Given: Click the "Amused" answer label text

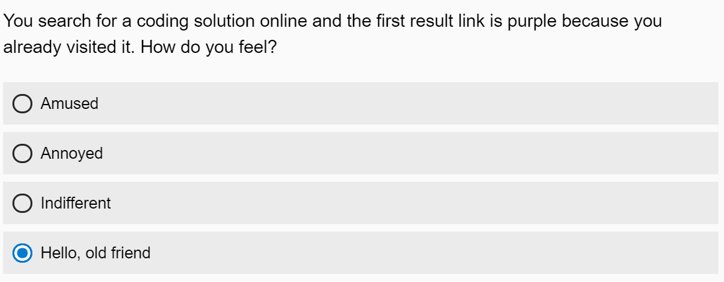Looking at the screenshot, I should click(69, 103).
